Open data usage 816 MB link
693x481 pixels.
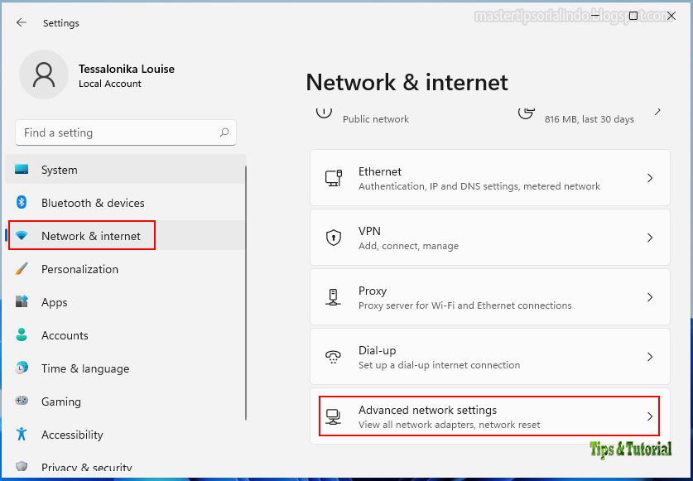[x=590, y=119]
